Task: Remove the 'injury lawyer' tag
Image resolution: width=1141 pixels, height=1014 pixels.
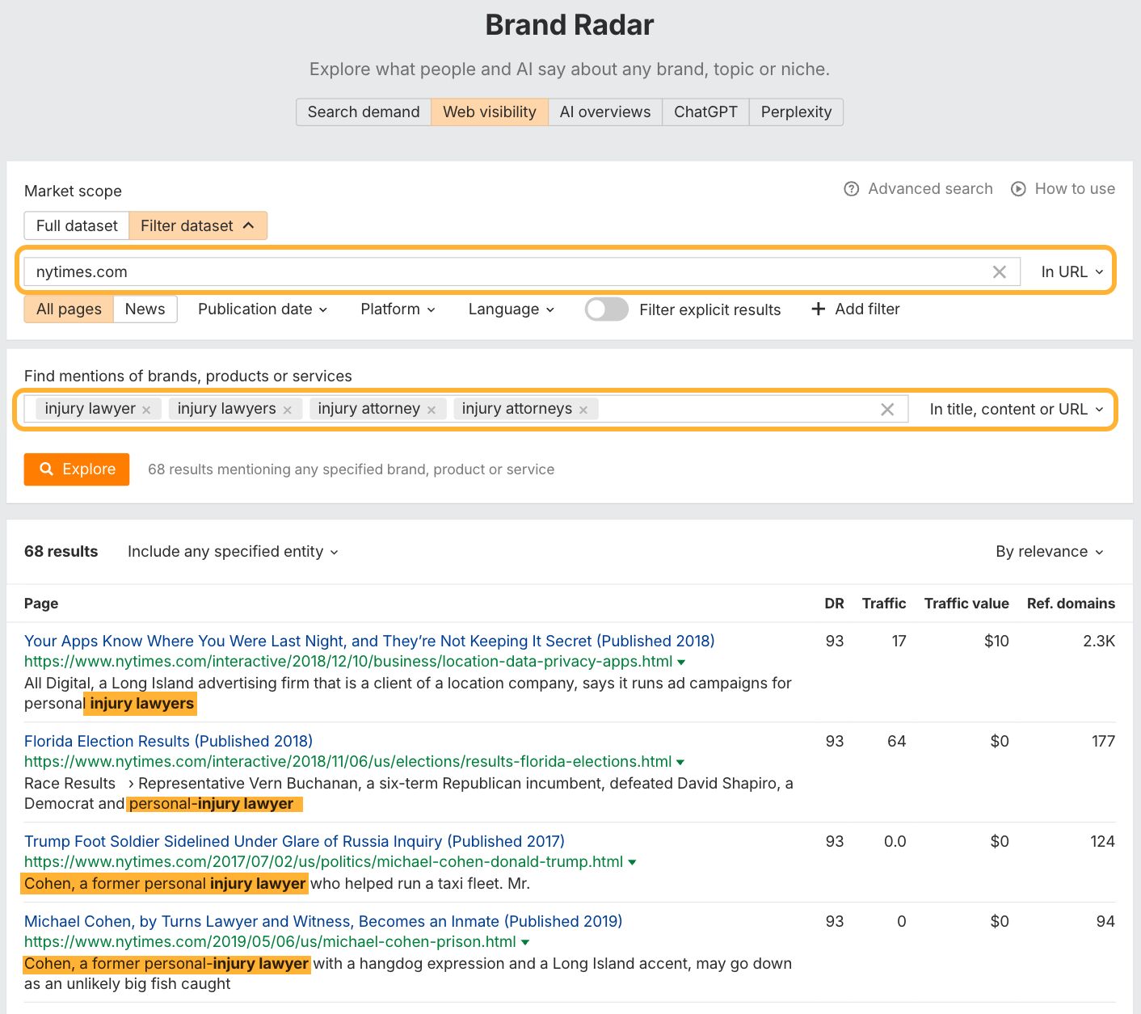Action: 146,410
